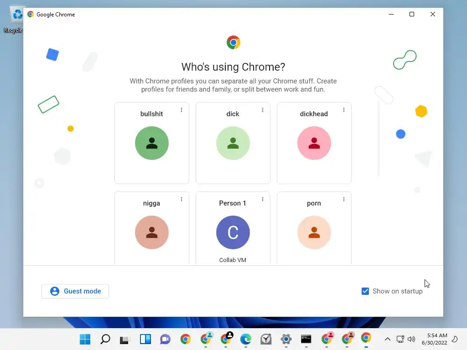Open three-dot menu on Person 1 card
Viewport: 467px width, 350px height.
coord(262,199)
